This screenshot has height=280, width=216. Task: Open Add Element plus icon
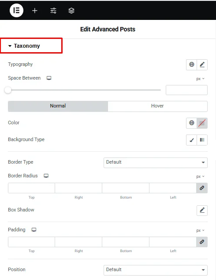pos(35,11)
